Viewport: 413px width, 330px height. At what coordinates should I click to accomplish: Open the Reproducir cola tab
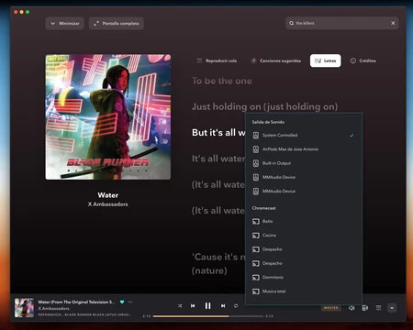pyautogui.click(x=217, y=60)
